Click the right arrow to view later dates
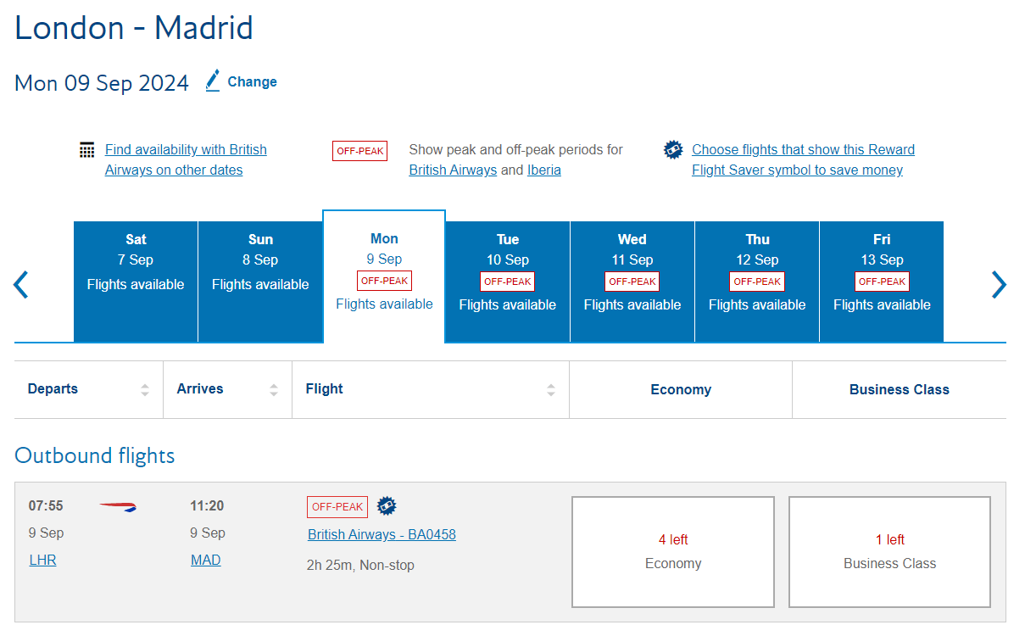The width and height of the screenshot is (1025, 636). tap(999, 284)
